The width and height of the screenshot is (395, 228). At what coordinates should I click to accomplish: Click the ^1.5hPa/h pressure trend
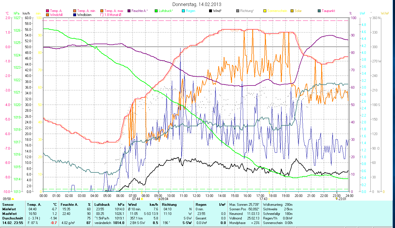(x=102, y=218)
